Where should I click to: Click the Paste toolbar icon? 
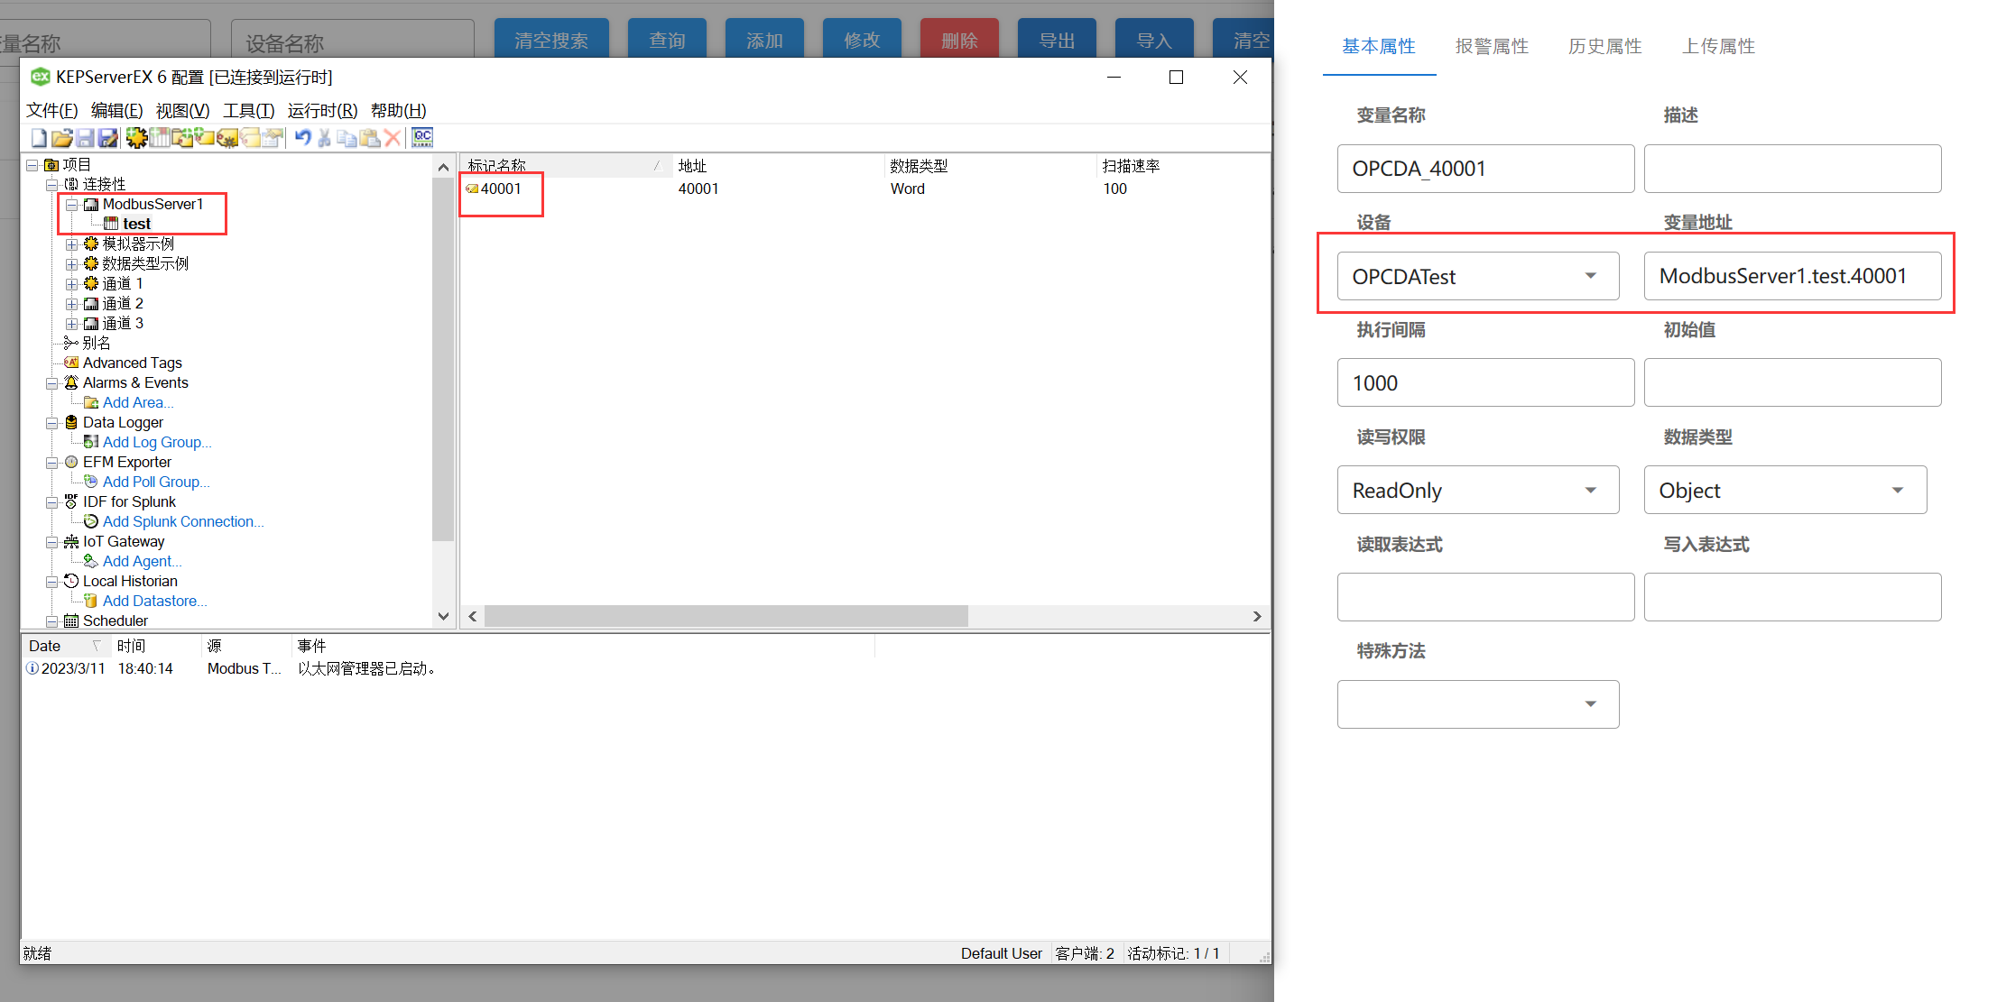(x=370, y=138)
